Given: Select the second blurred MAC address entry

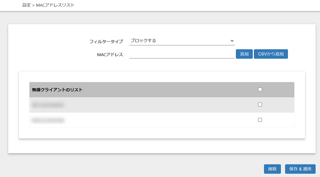Looking at the screenshot, I should tap(48, 120).
